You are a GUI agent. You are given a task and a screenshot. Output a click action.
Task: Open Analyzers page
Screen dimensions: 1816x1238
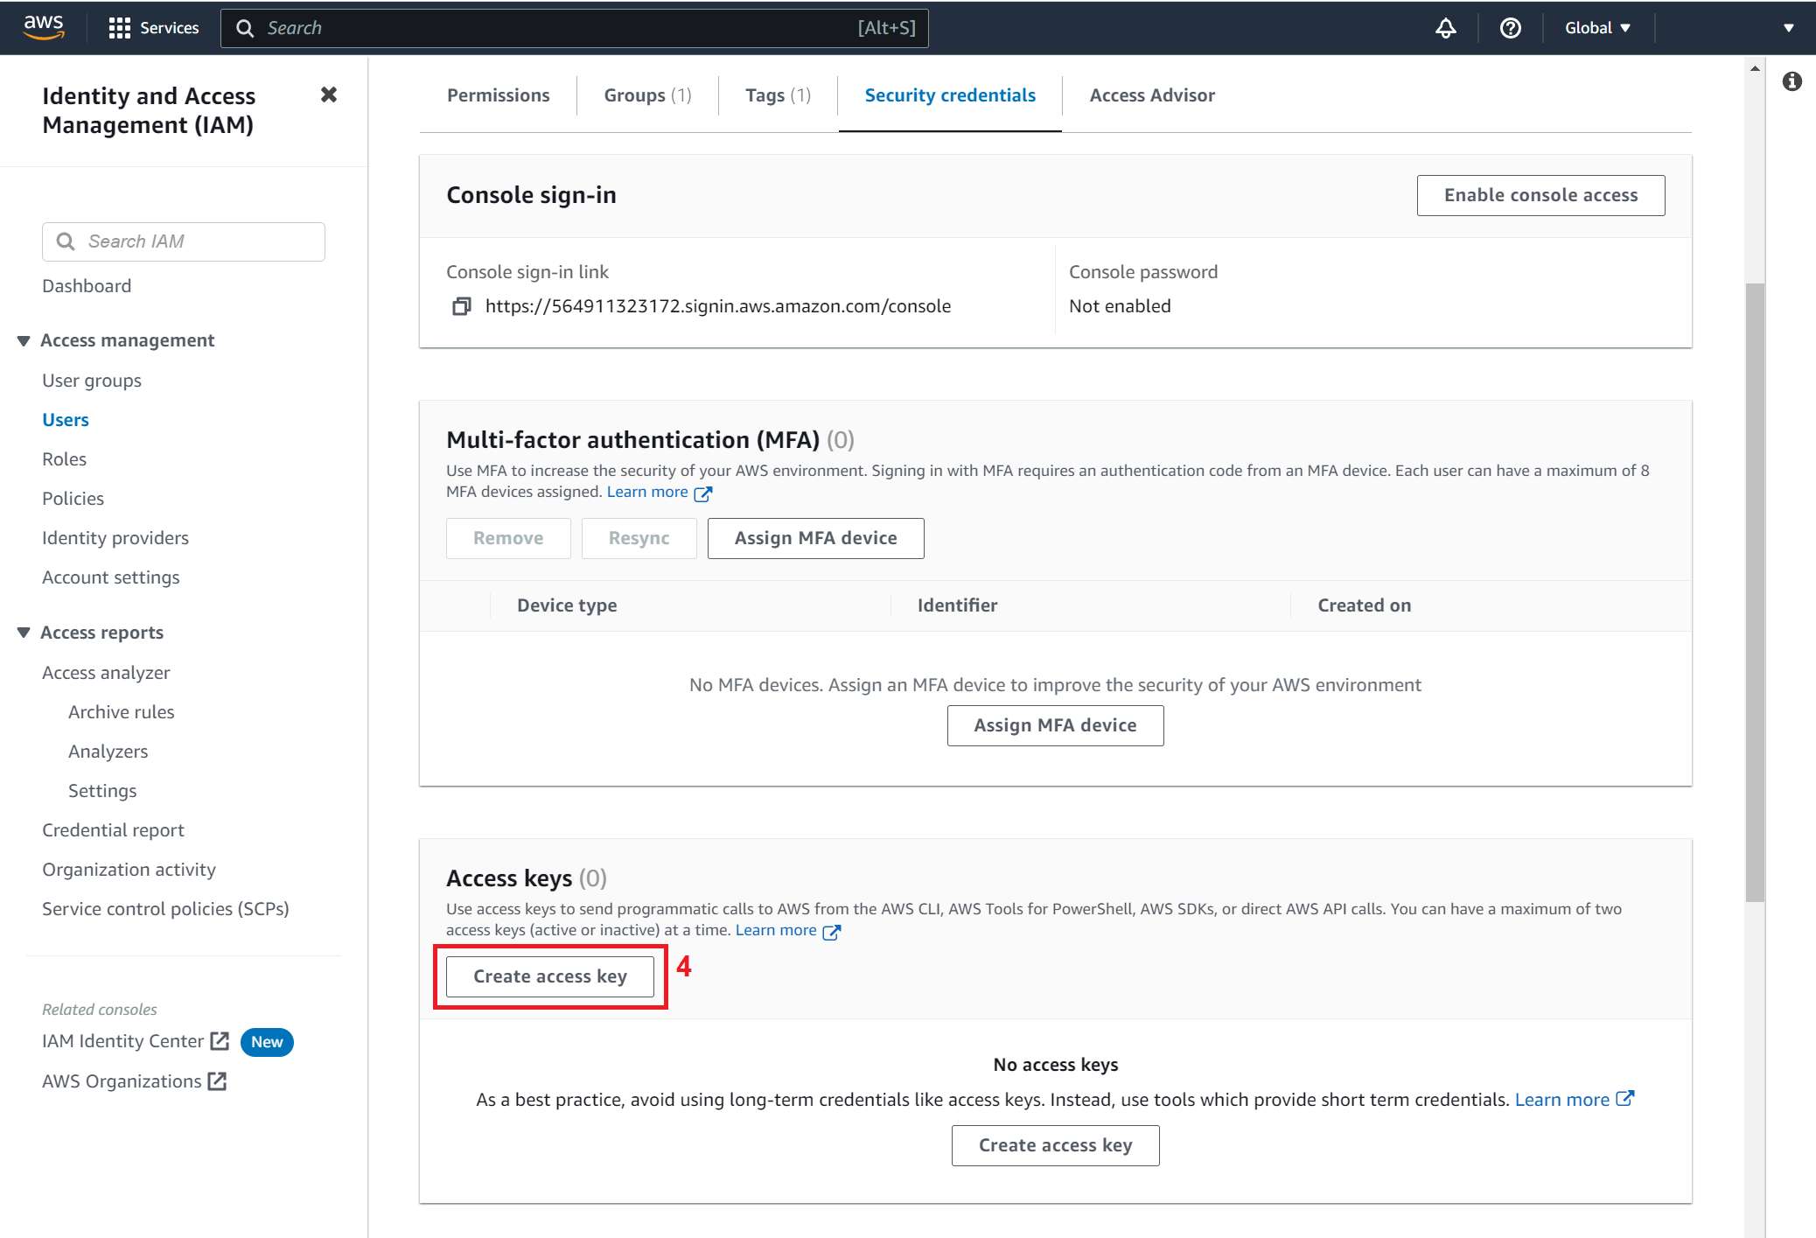tap(108, 752)
